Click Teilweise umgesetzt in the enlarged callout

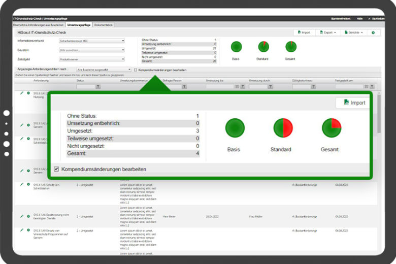point(133,139)
